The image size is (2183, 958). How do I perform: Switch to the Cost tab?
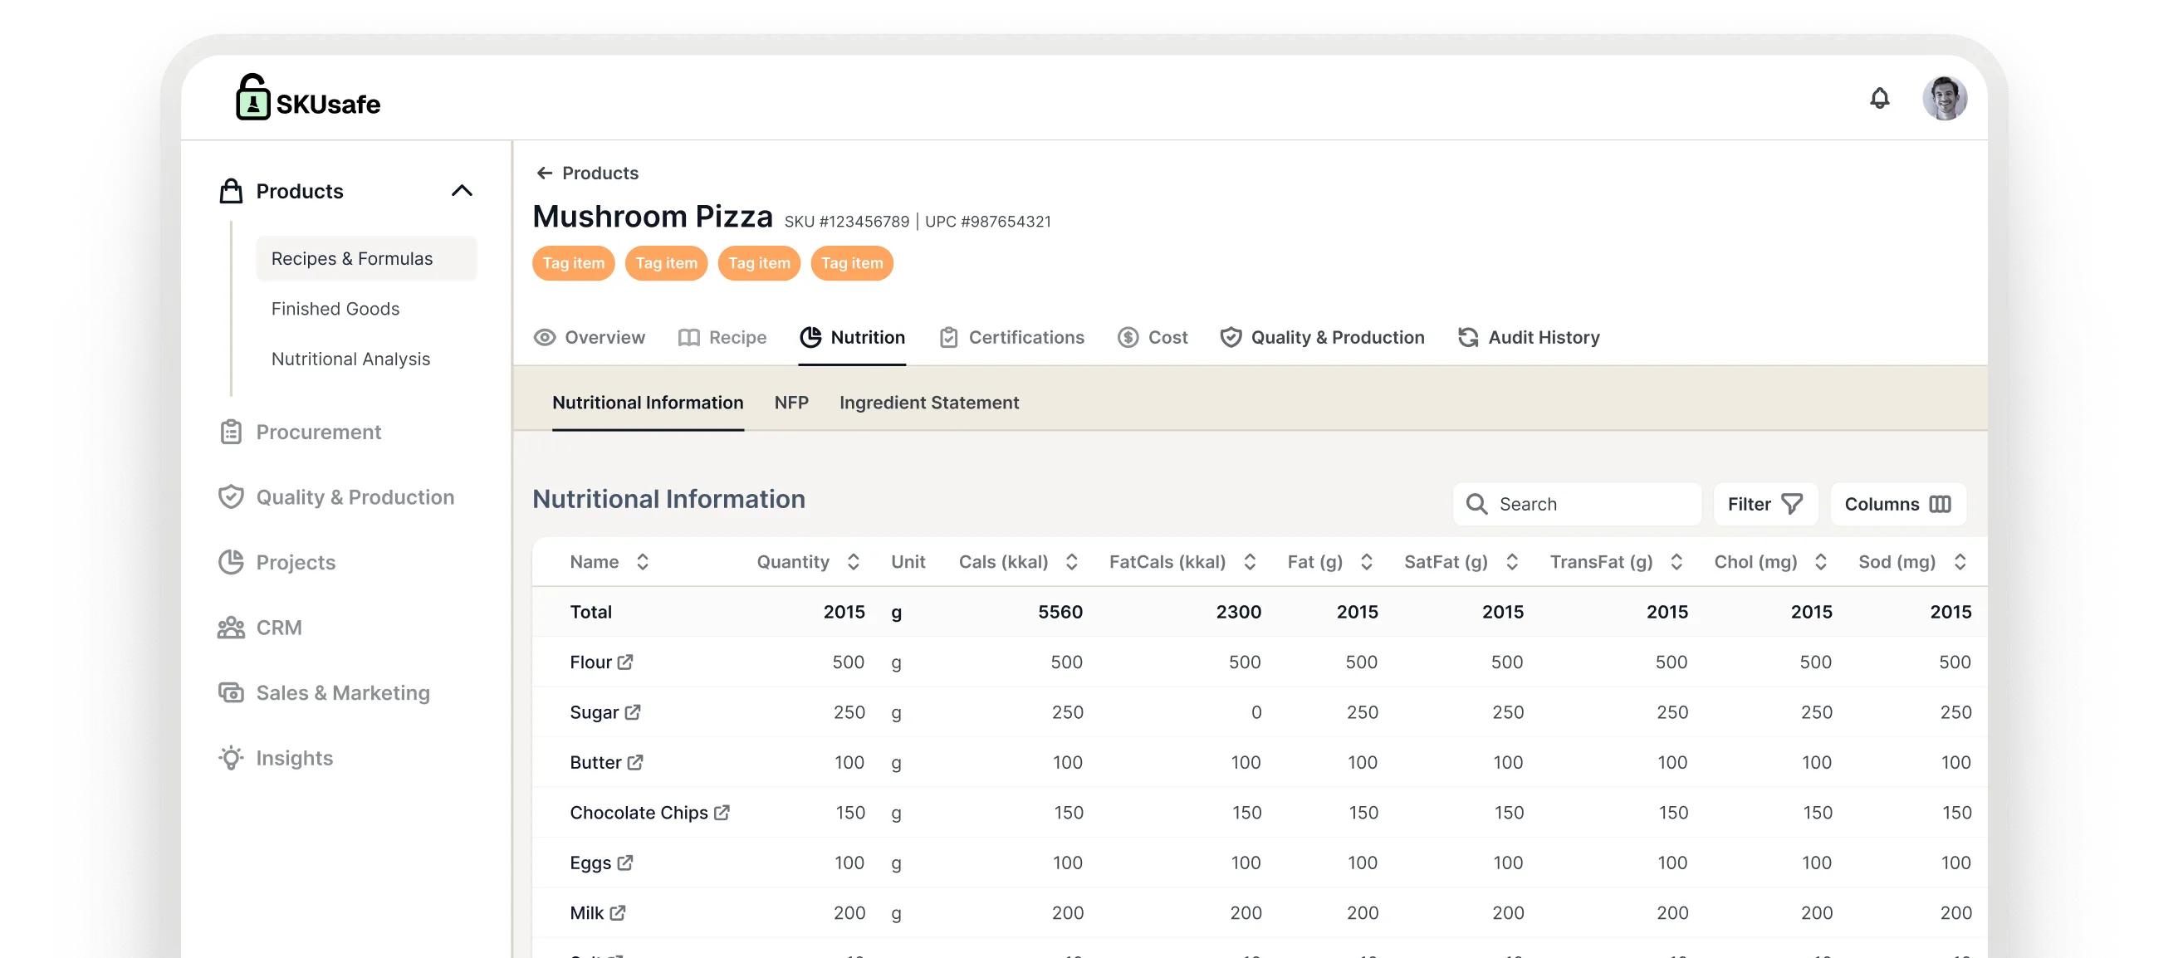(1153, 337)
